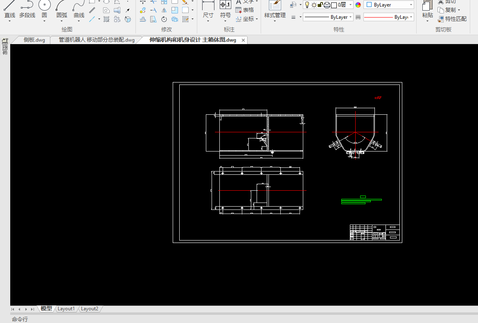Click the 表格 table button
Viewport: 478px width, 323px height.
(245, 10)
